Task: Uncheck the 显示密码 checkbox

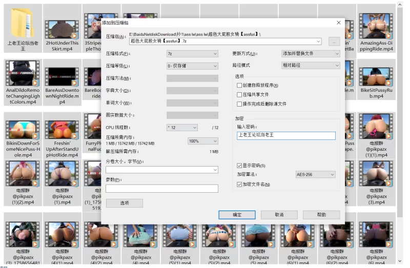Action: 239,166
